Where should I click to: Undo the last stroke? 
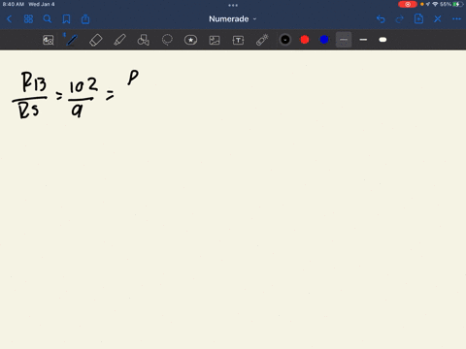coord(381,19)
